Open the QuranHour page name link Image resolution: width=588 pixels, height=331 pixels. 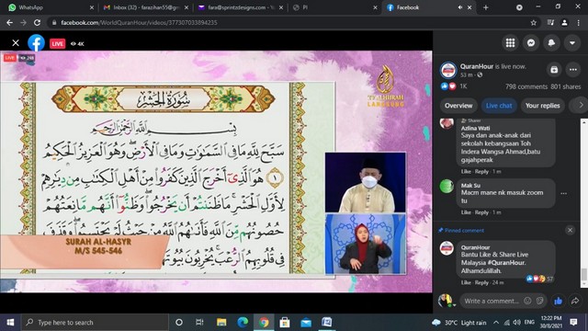477,66
